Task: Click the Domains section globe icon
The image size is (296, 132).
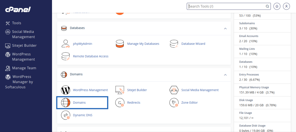Action: coord(64,75)
